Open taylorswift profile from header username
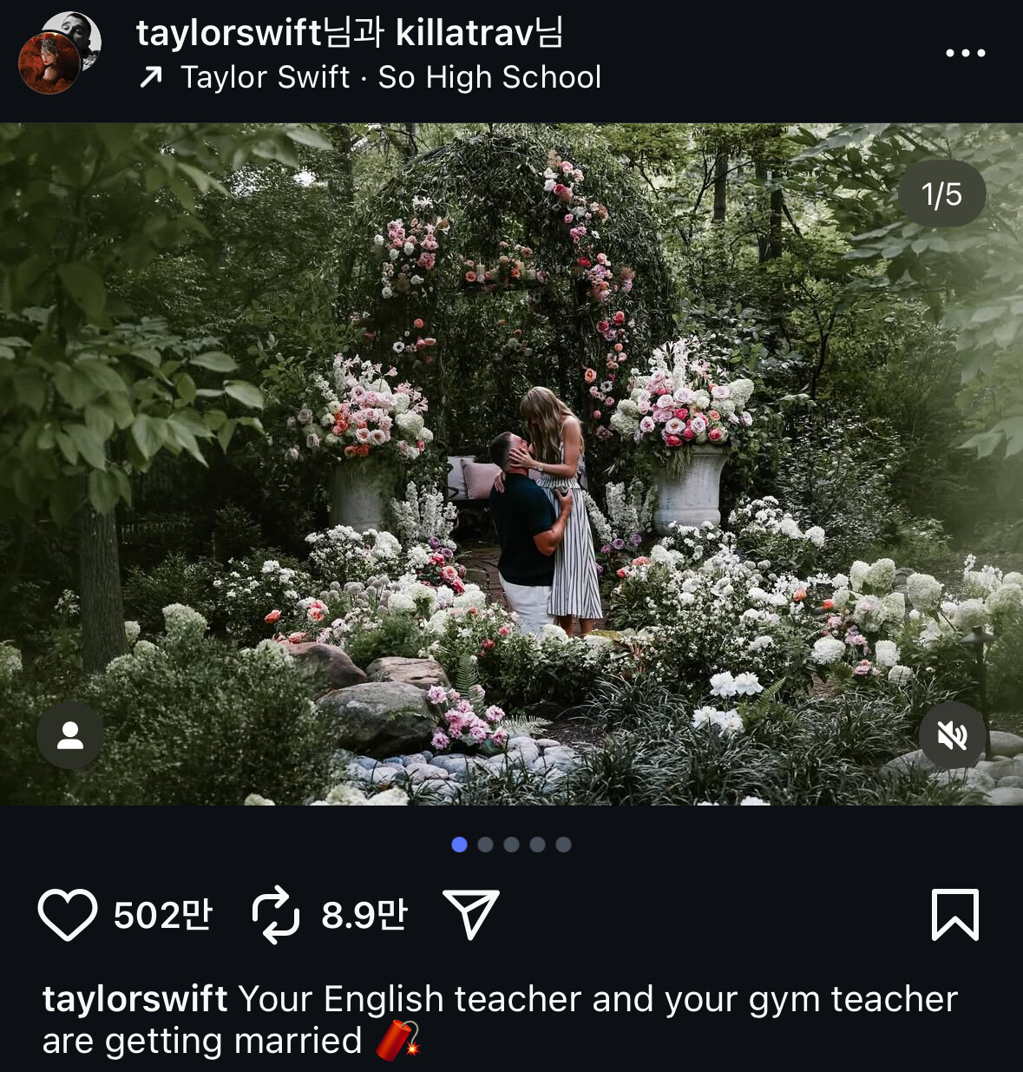The width and height of the screenshot is (1023, 1072). pyautogui.click(x=229, y=33)
